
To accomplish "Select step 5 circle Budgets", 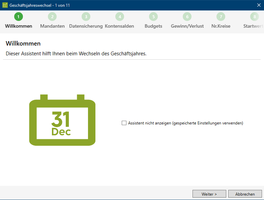I will pos(153,17).
